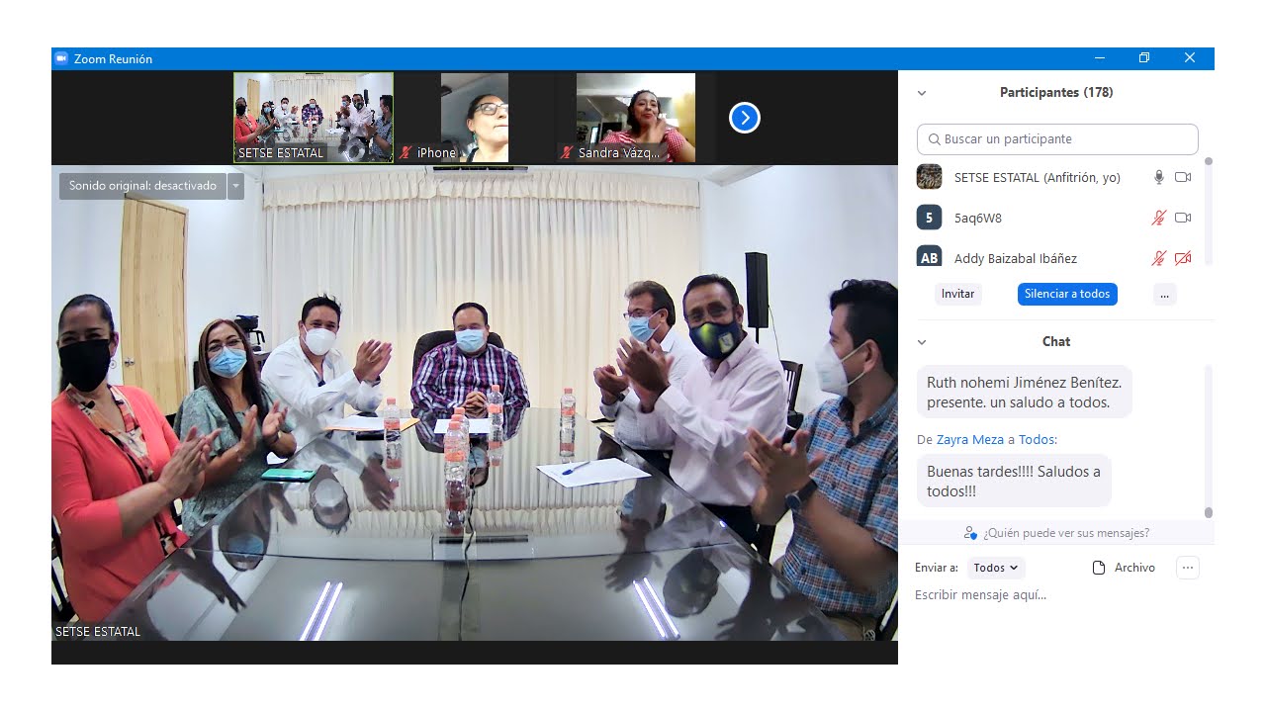The image size is (1266, 712).
Task: Click SETSE ESTATAL (Anfitrión, yo) name
Action: tap(1038, 178)
